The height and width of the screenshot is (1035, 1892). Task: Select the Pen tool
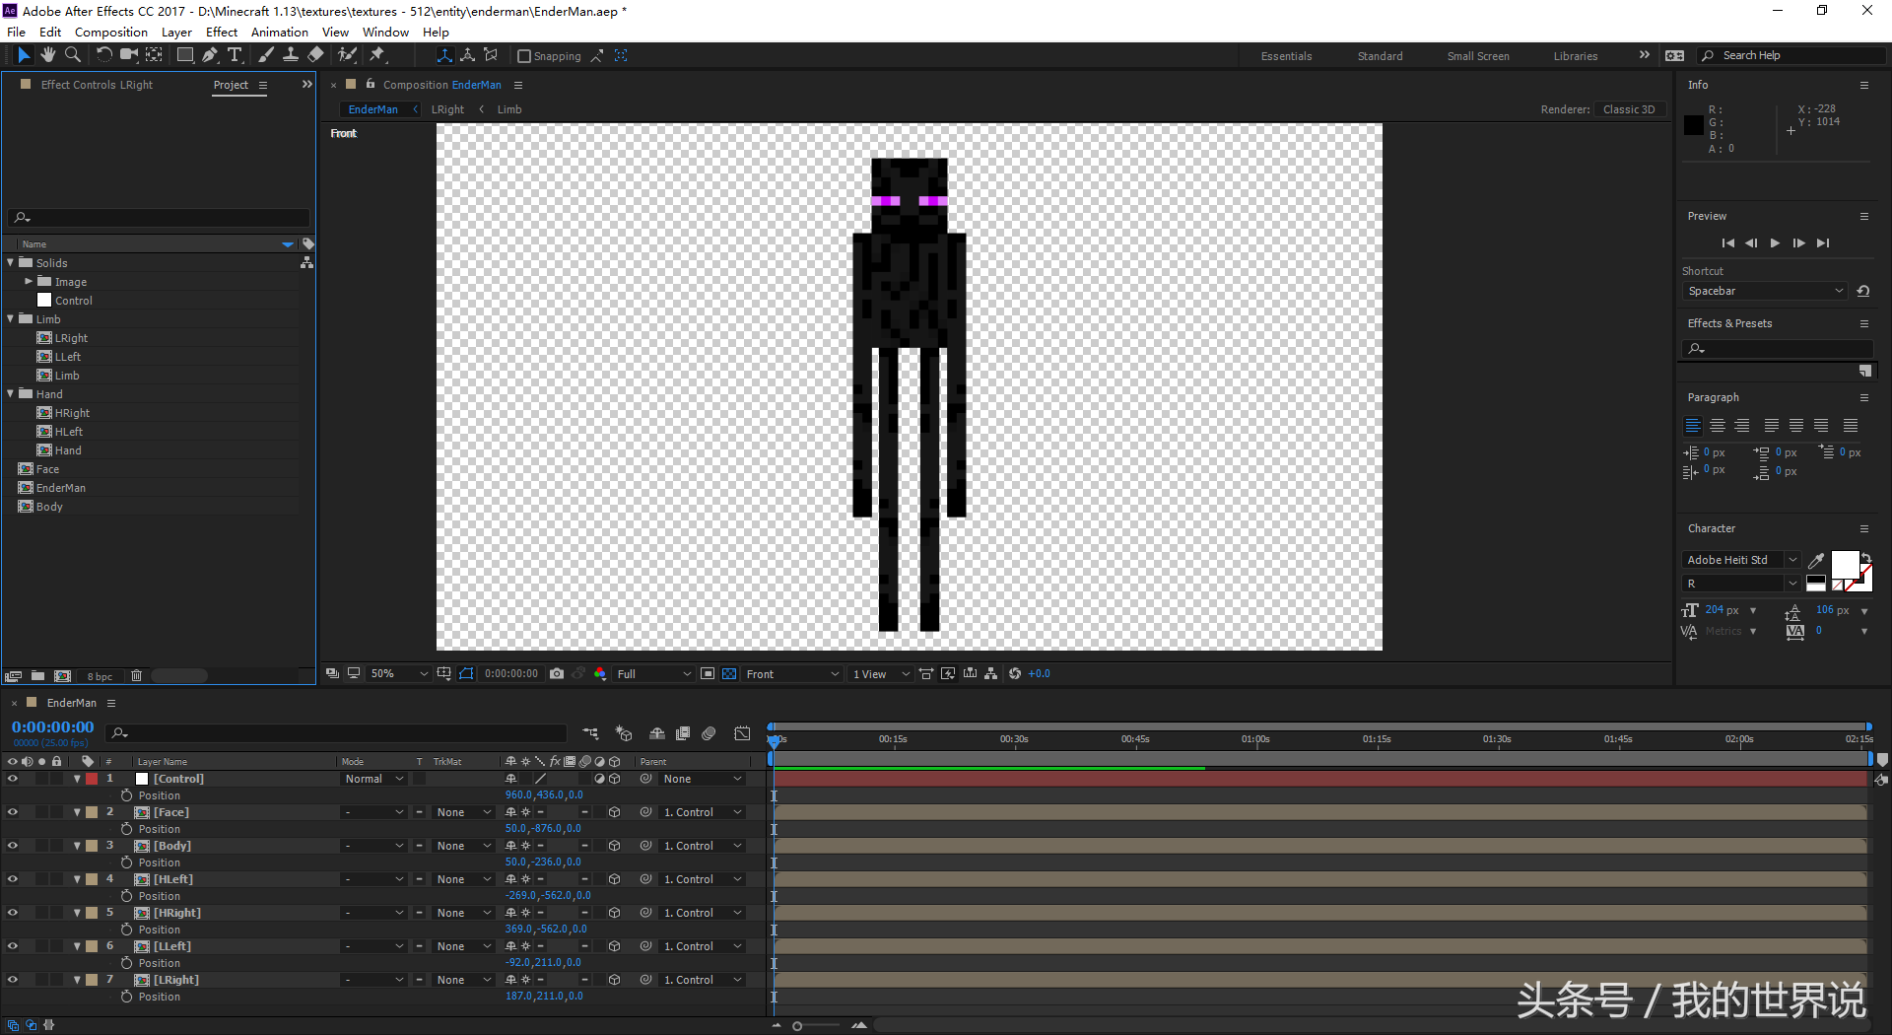(210, 55)
